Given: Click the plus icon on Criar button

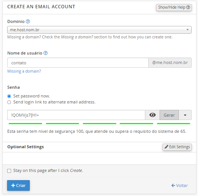Looking at the screenshot, I should tap(13, 185).
